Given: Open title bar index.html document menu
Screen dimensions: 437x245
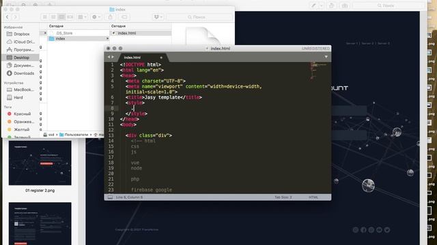Looking at the screenshot, I should pyautogui.click(x=207, y=48).
